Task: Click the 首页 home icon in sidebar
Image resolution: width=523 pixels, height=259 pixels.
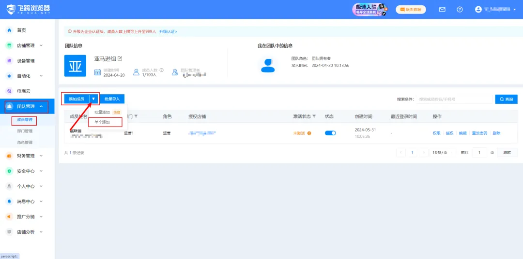Action: (x=9, y=30)
